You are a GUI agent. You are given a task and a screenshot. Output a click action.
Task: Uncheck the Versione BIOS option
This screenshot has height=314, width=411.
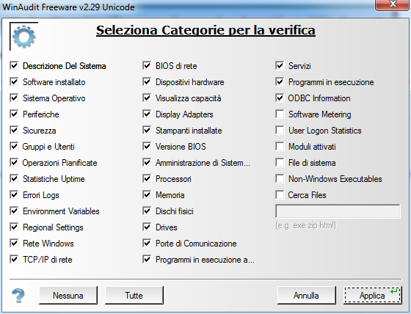[x=147, y=146]
